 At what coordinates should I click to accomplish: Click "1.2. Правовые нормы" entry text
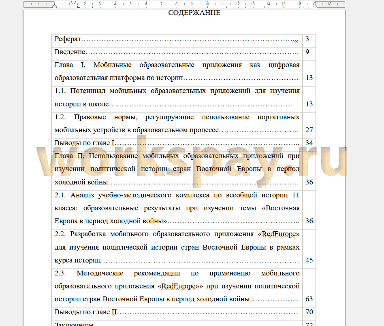point(96,117)
